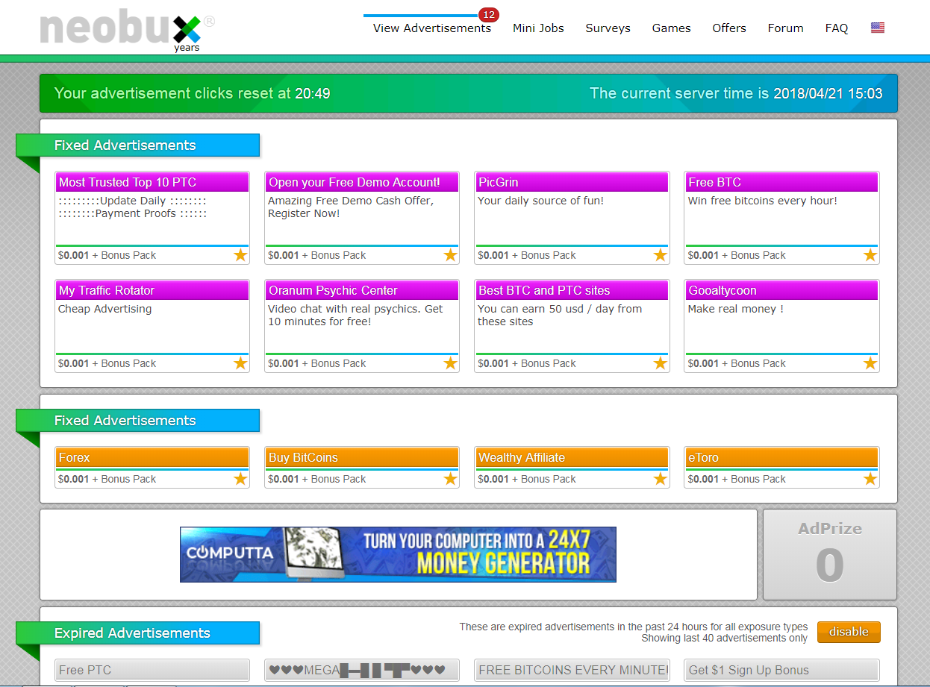Disable expired advertisements display
This screenshot has height=687, width=930.
[x=849, y=632]
